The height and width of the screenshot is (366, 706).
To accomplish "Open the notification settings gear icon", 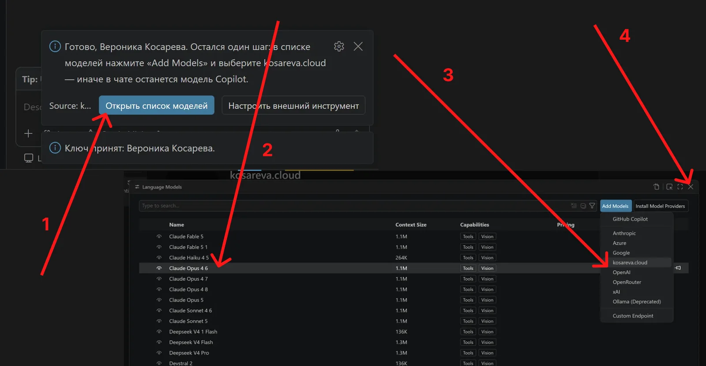I will coord(339,46).
